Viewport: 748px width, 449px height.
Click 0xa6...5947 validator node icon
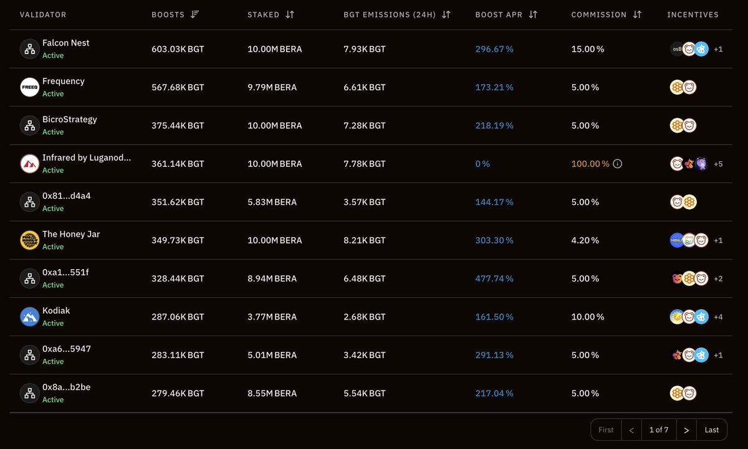(x=29, y=355)
